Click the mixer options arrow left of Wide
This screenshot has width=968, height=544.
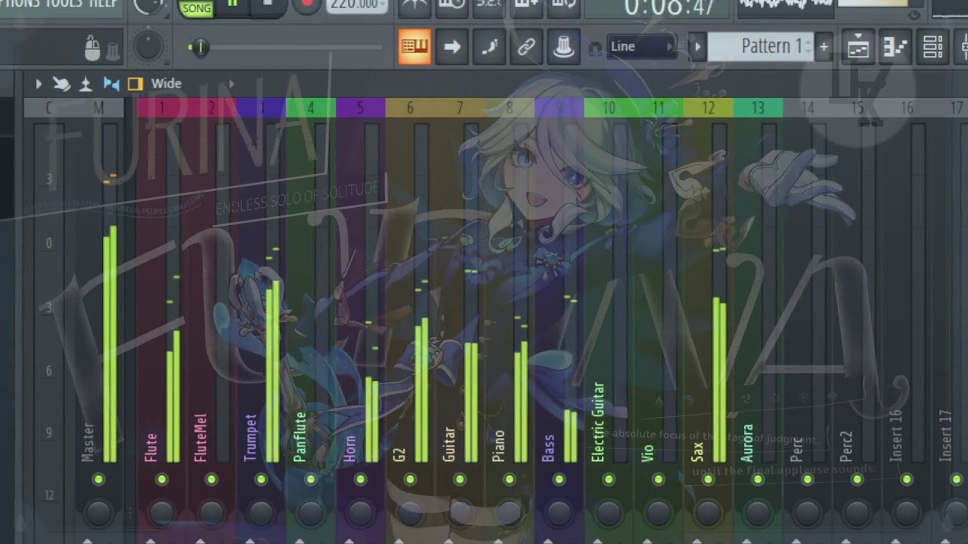click(39, 84)
